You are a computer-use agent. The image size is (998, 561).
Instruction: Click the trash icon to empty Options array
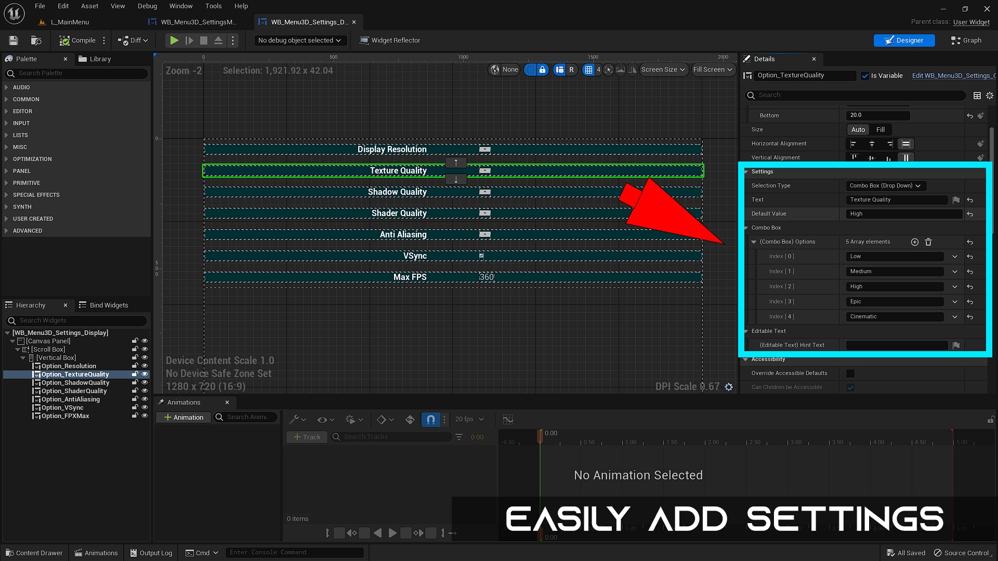pos(928,242)
